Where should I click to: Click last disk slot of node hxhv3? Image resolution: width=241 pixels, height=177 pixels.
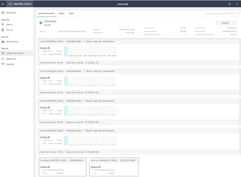click(114, 111)
